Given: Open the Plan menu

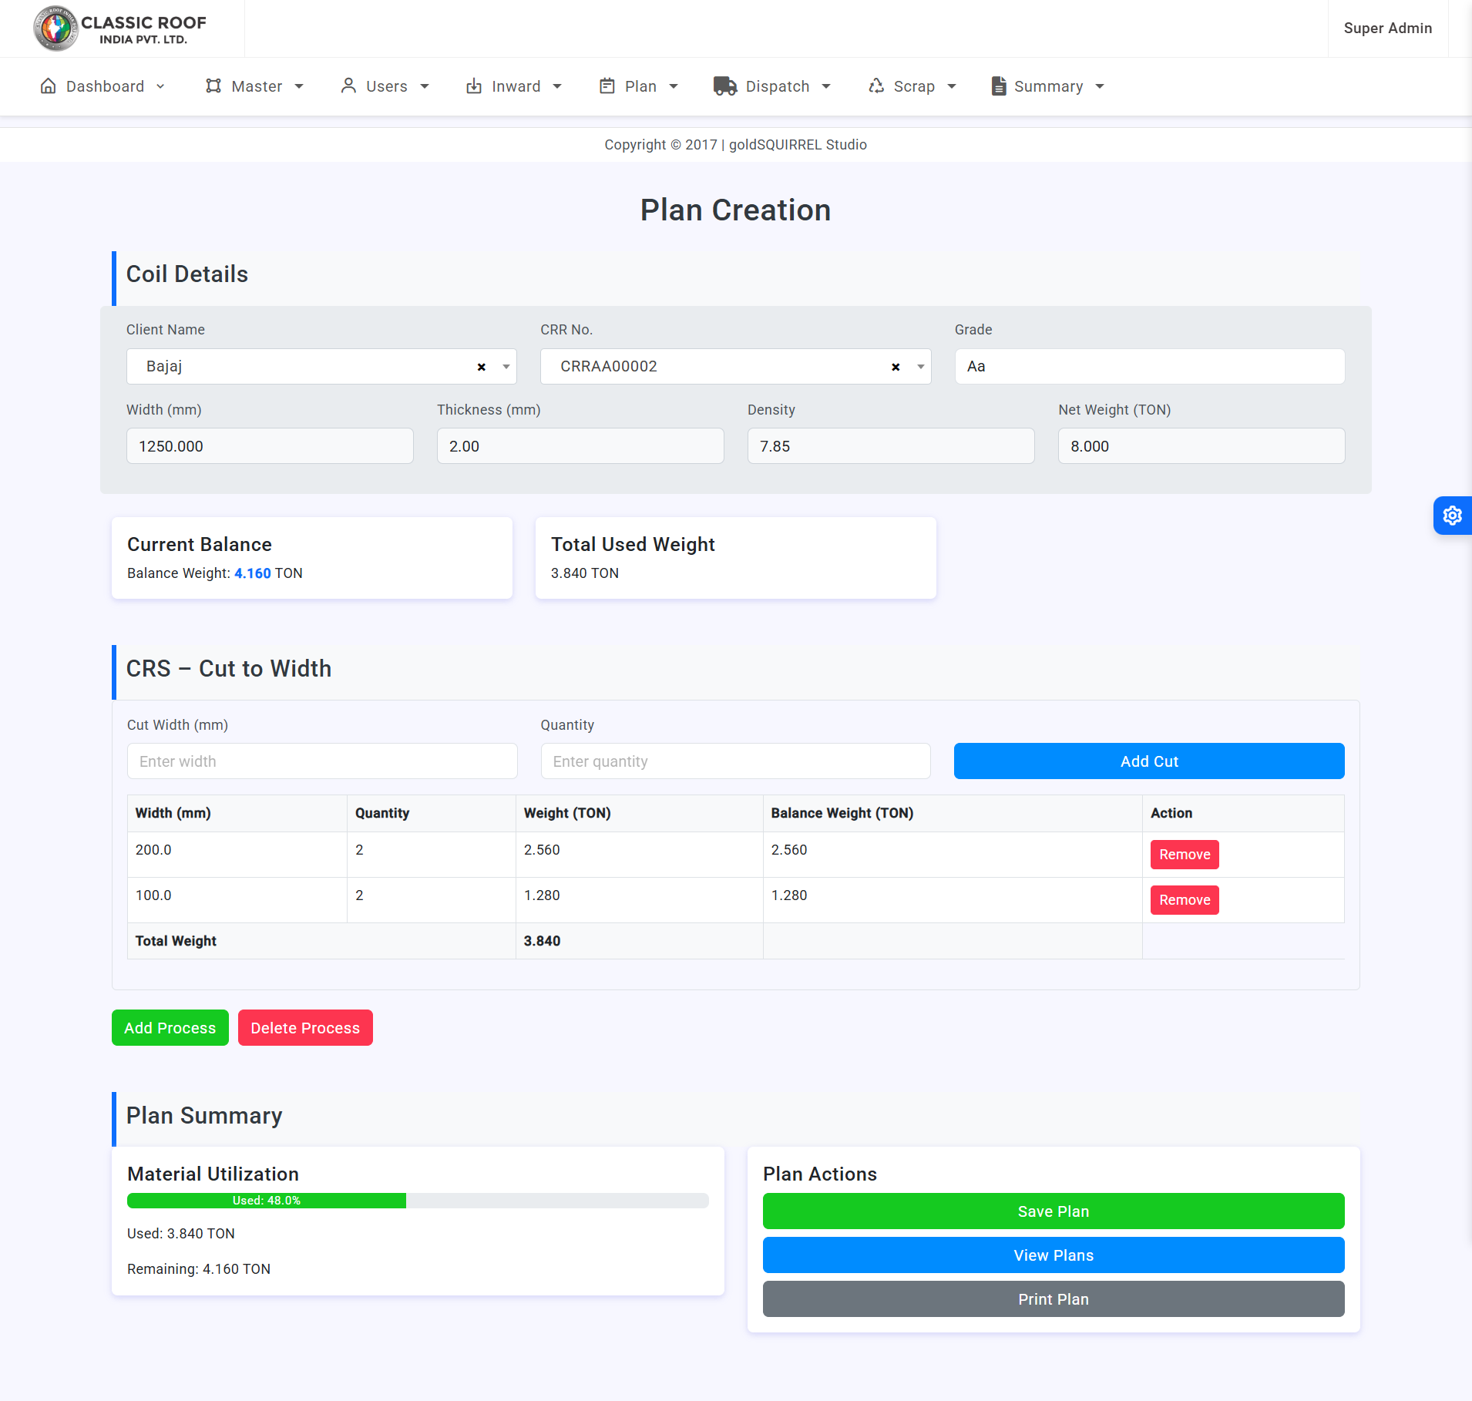Looking at the screenshot, I should [x=640, y=86].
